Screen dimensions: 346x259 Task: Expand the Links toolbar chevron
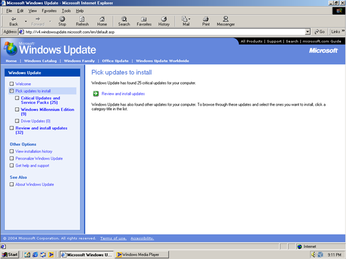click(343, 31)
